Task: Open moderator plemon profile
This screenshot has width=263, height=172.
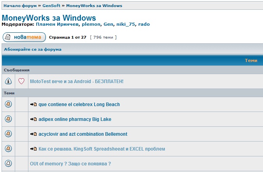Action: [91, 24]
